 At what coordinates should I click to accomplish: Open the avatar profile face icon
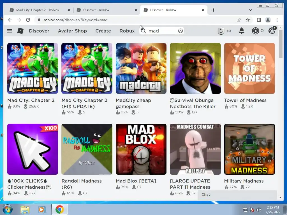point(221,31)
